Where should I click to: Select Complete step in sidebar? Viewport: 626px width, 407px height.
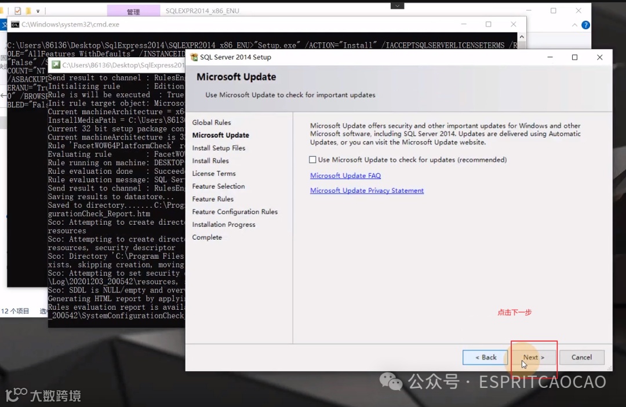point(207,237)
